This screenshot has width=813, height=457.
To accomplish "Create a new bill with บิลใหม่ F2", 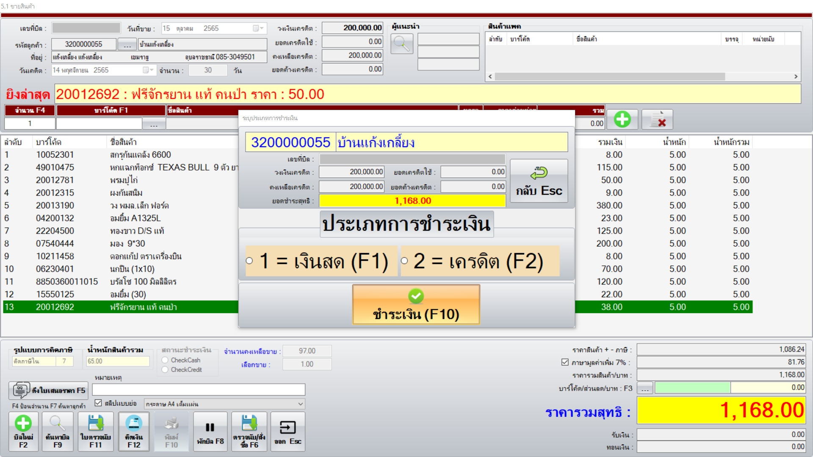I will pyautogui.click(x=24, y=431).
